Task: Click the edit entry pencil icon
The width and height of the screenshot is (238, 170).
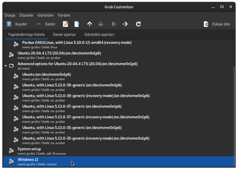Action: coord(65,24)
